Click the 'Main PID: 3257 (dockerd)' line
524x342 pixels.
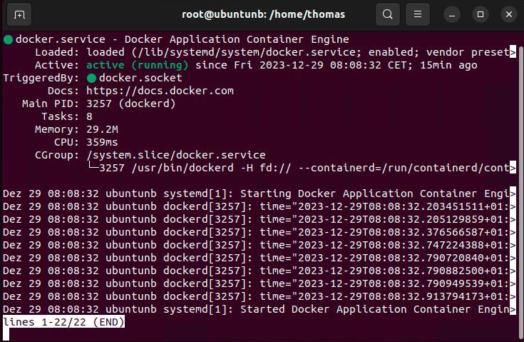point(99,104)
